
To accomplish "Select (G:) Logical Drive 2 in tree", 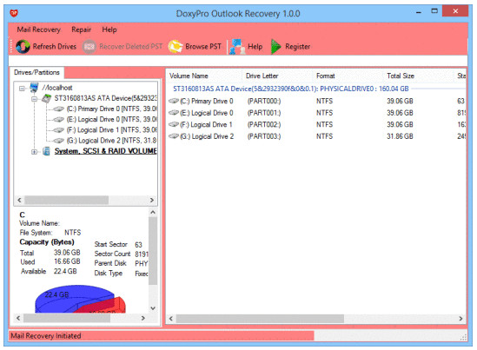I will click(x=111, y=141).
